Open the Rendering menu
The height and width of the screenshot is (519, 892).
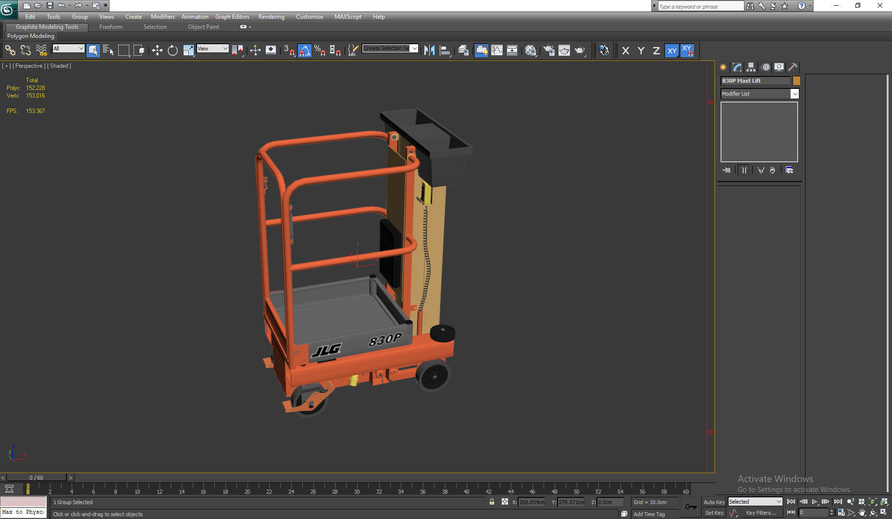[271, 17]
